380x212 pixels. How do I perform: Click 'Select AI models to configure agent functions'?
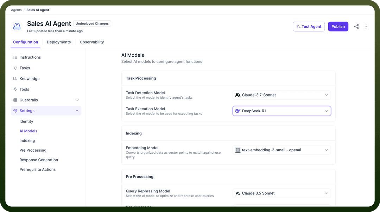[x=161, y=62]
